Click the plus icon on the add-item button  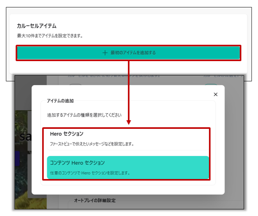[x=104, y=53]
